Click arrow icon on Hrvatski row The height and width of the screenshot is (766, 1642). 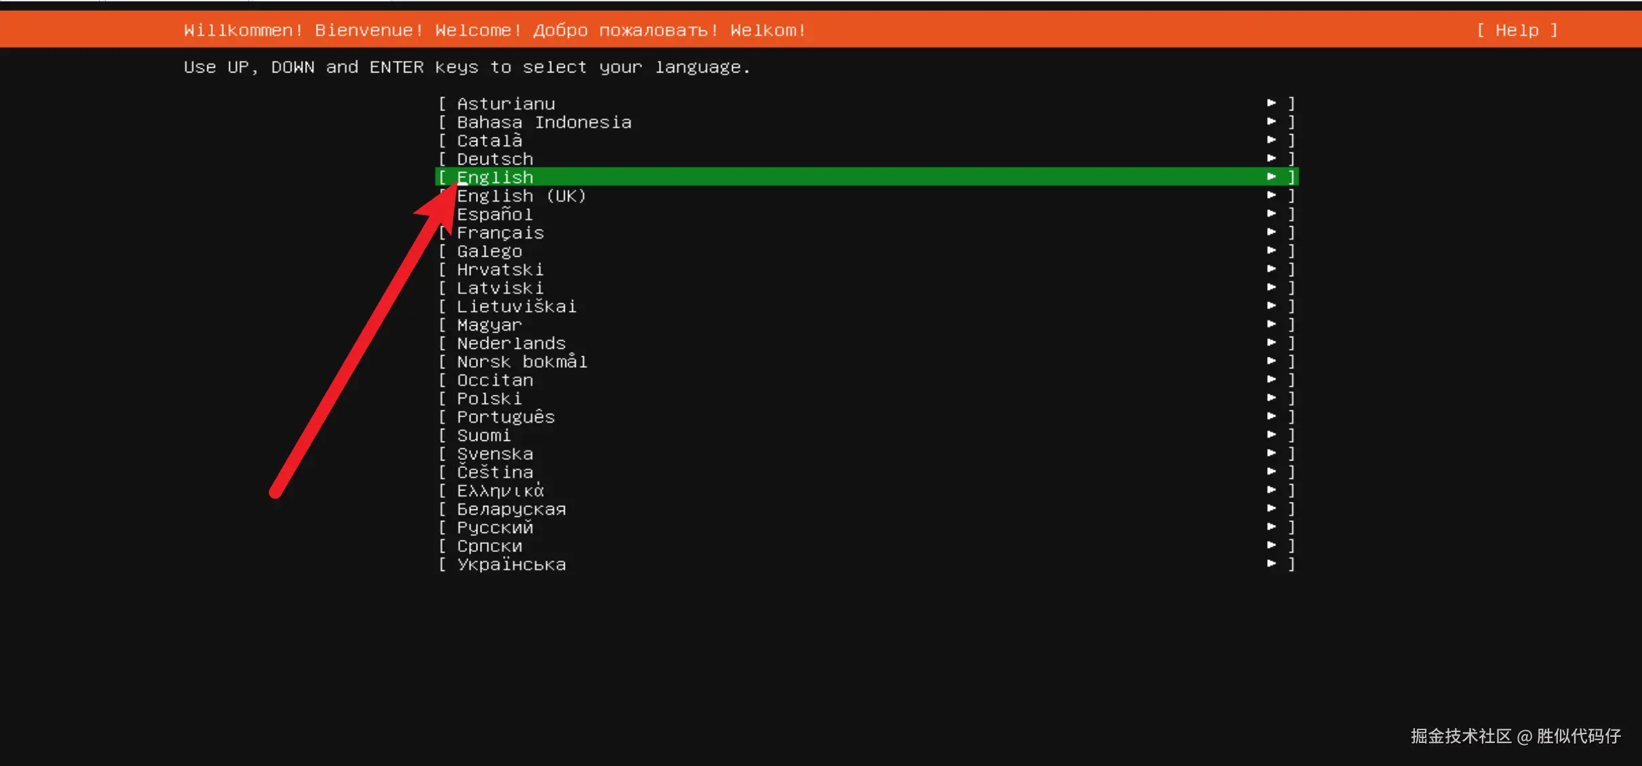click(1271, 269)
